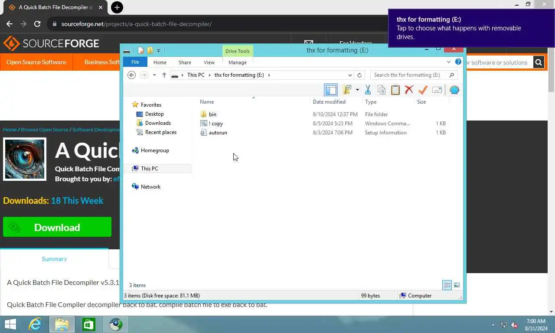The height and width of the screenshot is (333, 555).
Task: Select Recent places in navigation pane
Action: pos(160,132)
